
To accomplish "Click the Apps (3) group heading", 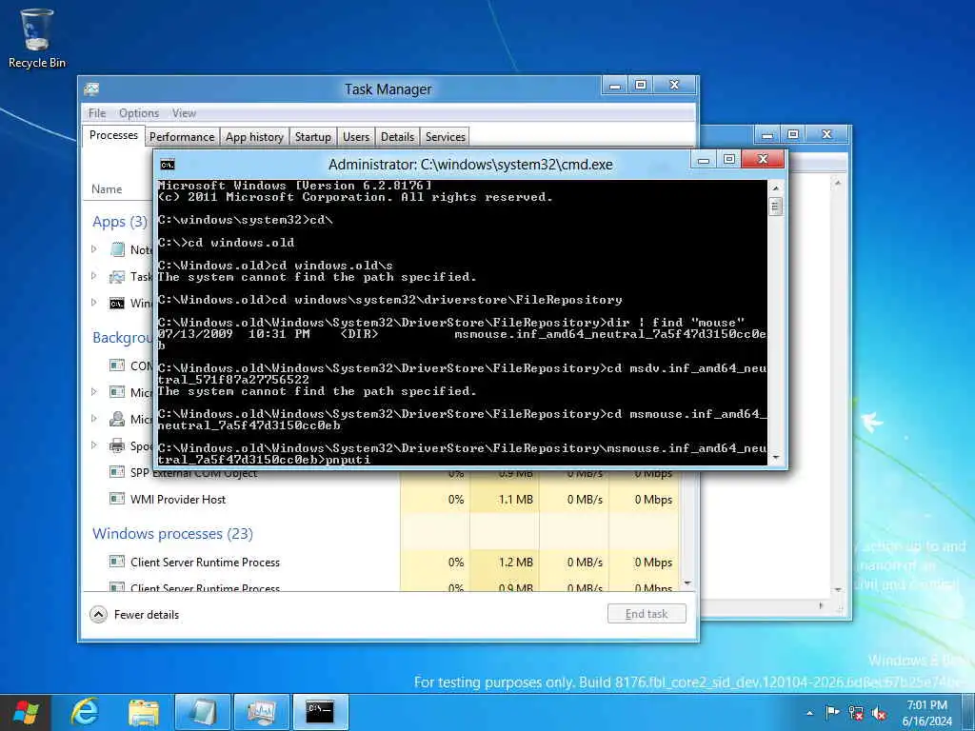I will pyautogui.click(x=120, y=222).
